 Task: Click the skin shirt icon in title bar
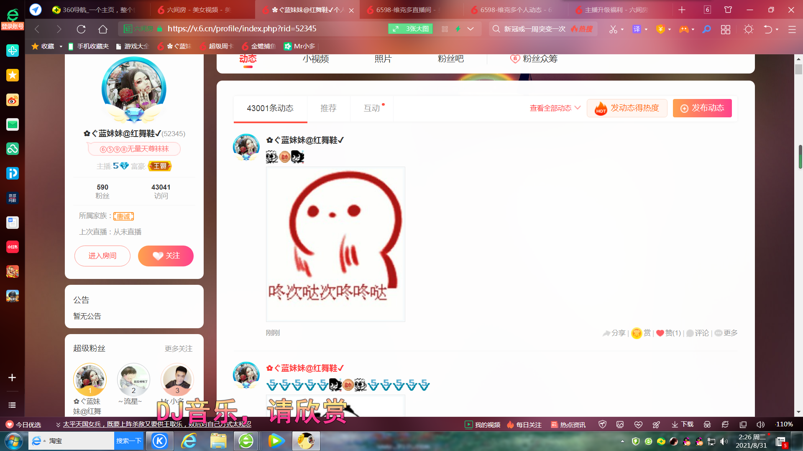tap(728, 10)
